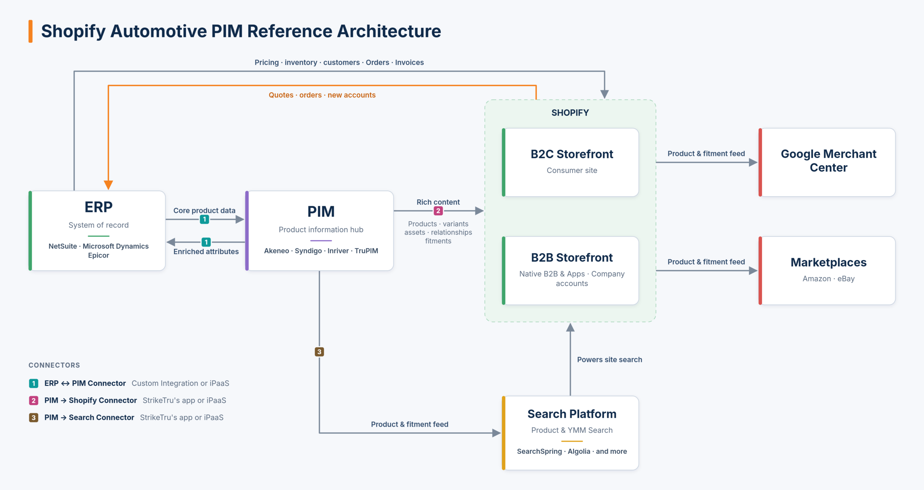Click the SHOPIFY group heading
924x490 pixels.
tap(570, 113)
